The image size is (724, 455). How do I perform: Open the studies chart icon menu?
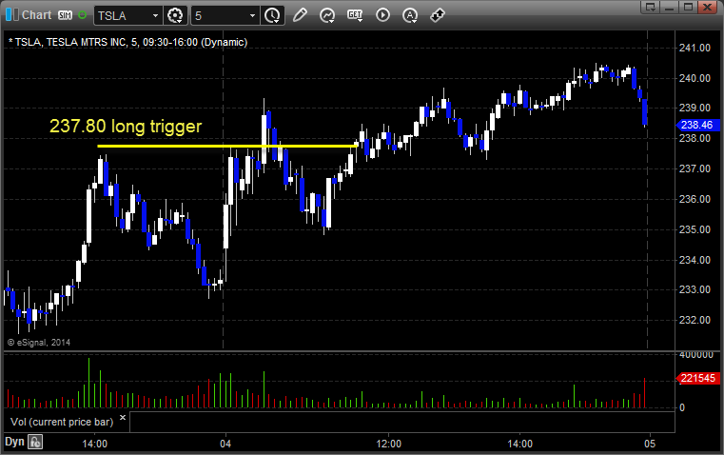327,15
